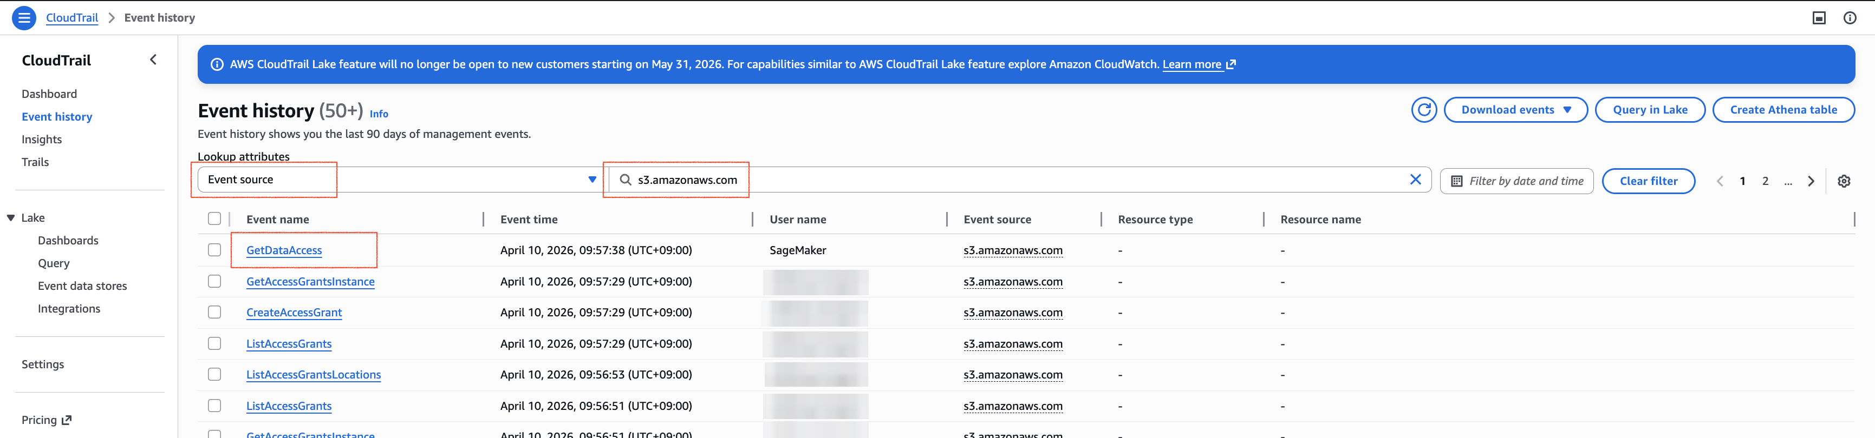Click the User name column header
The image size is (1875, 438).
(798, 220)
